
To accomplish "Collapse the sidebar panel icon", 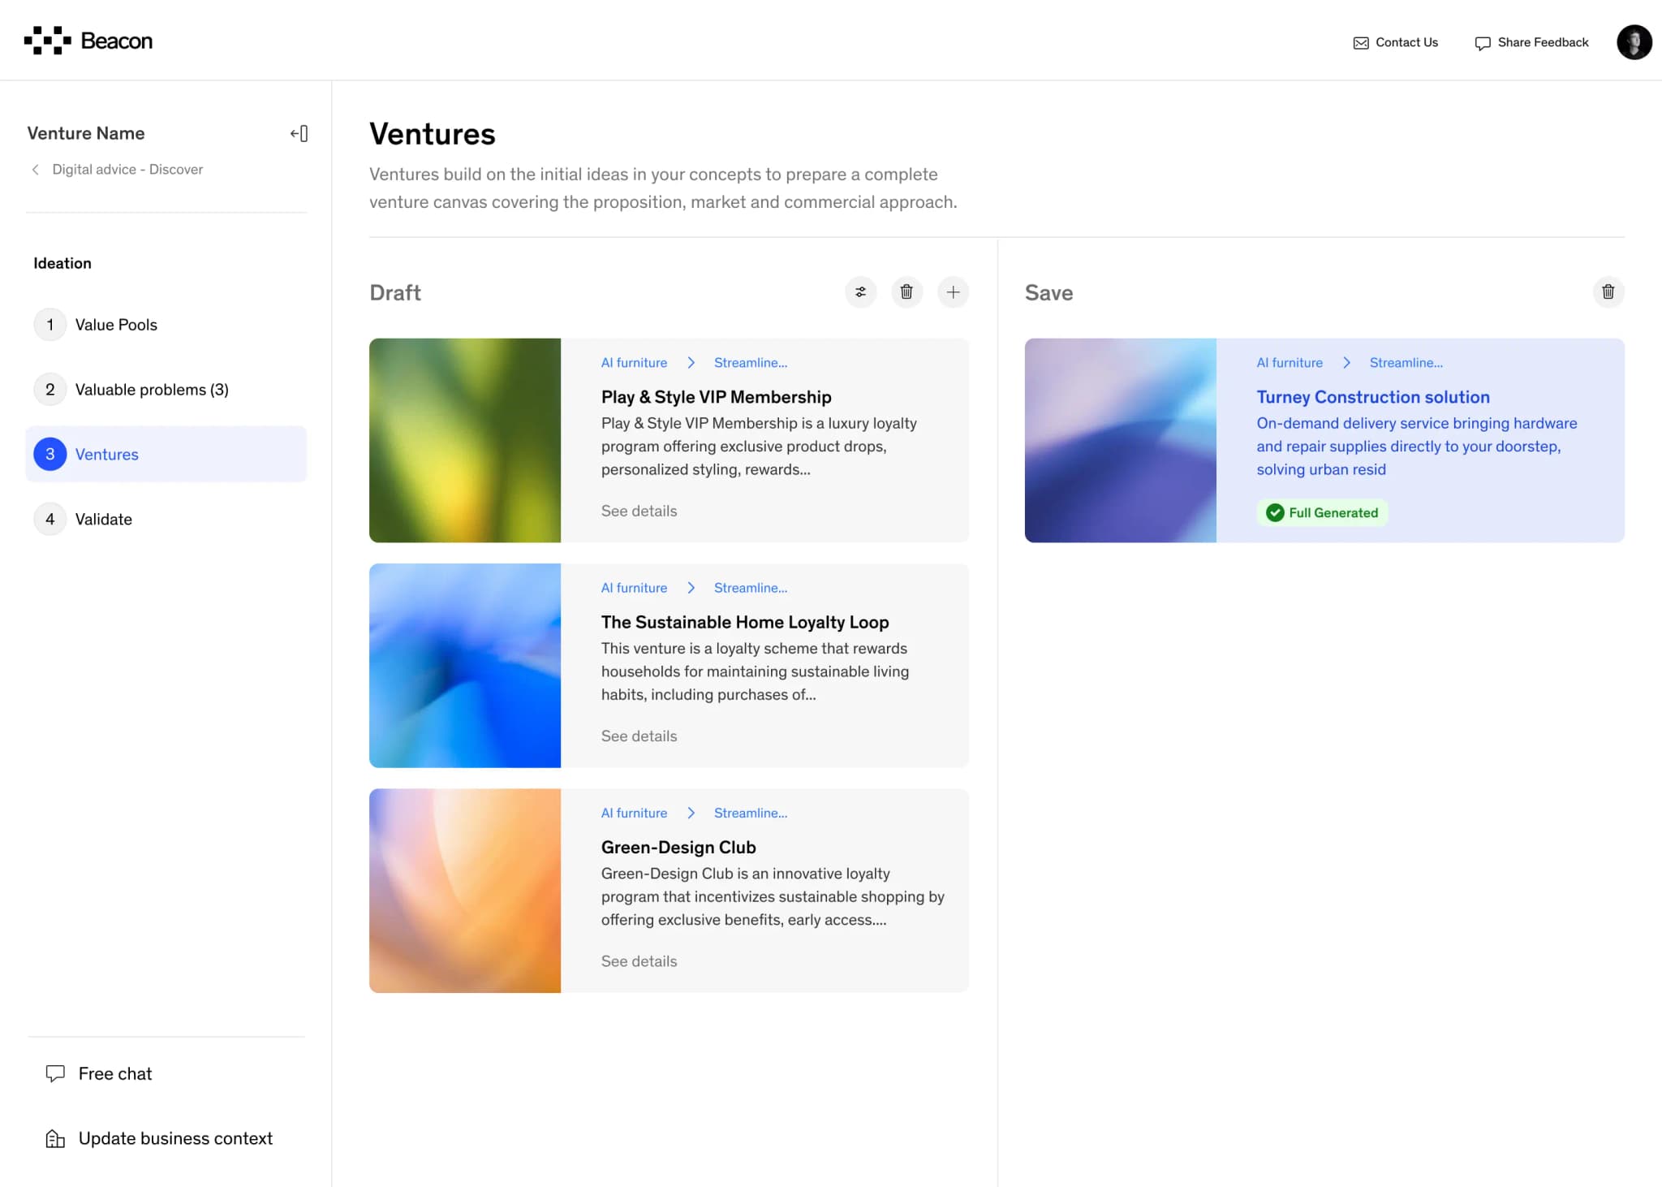I will coord(299,133).
